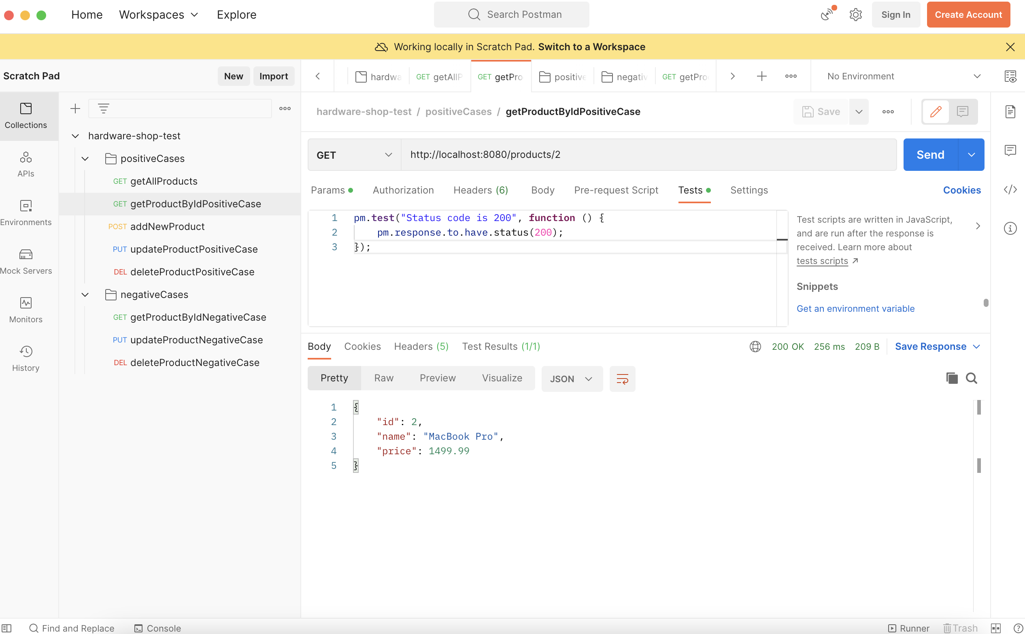This screenshot has width=1025, height=634.
Task: Open the APIs sidebar section
Action: pos(26,164)
